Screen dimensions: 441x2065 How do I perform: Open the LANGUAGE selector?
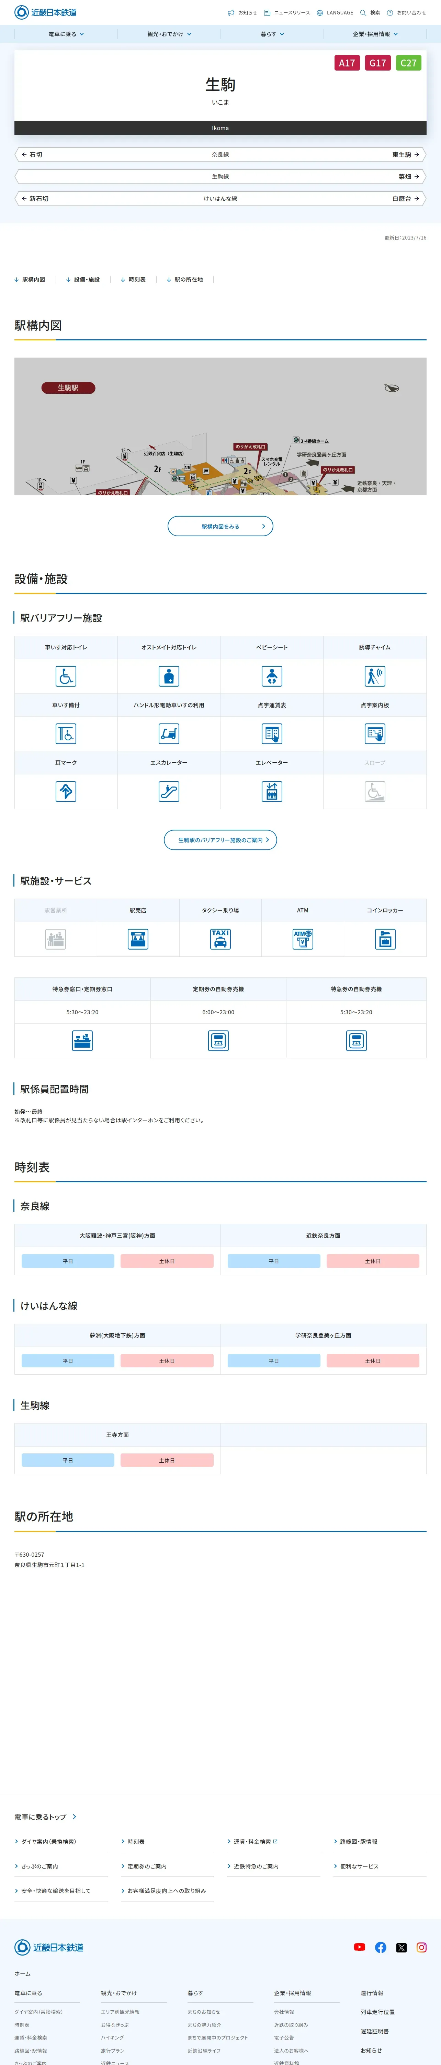click(x=335, y=13)
